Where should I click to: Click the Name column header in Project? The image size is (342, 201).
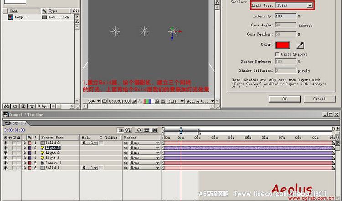(24, 11)
